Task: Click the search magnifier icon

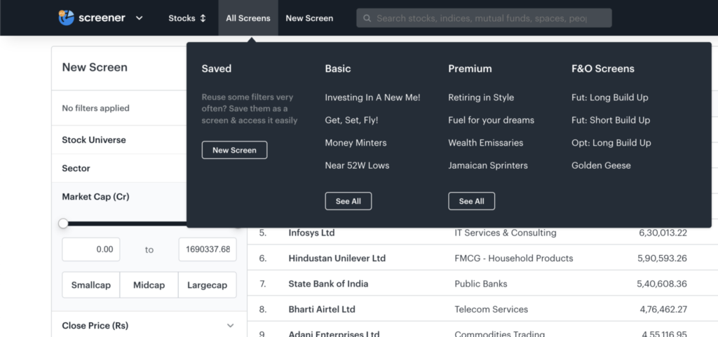Action: pos(367,18)
